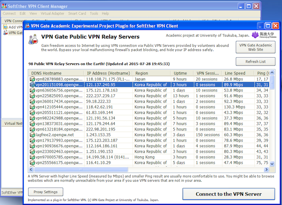Click server icon for vpn190936676 row
This screenshot has height=205, width=282.
click(x=33, y=146)
